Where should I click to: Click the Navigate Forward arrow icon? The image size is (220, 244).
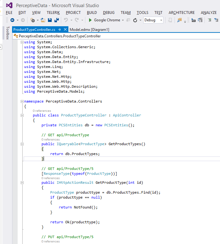pyautogui.click(x=23, y=20)
